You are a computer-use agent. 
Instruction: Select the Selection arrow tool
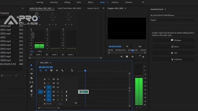pos(32,65)
